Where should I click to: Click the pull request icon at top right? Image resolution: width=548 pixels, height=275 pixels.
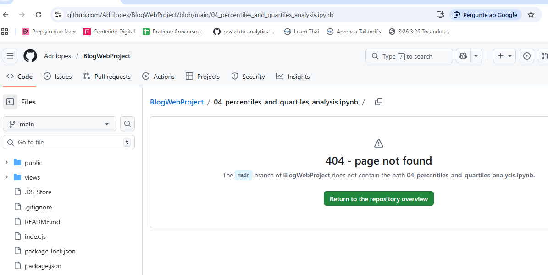point(544,56)
